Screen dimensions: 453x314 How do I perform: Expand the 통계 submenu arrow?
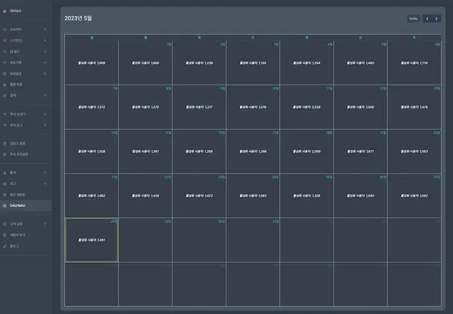[x=45, y=173]
